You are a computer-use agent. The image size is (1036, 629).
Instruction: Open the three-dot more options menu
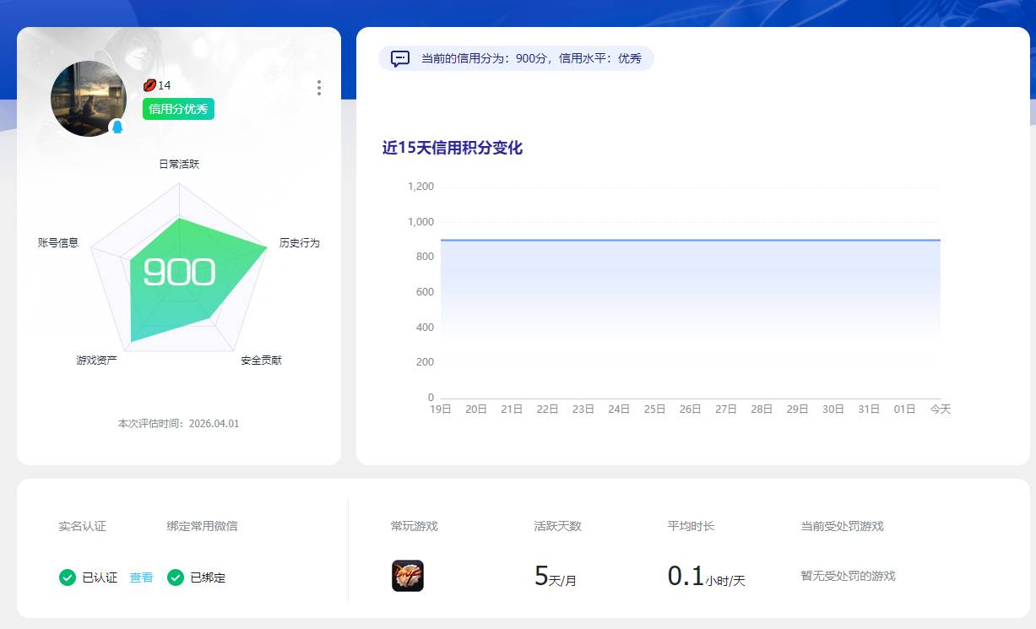pyautogui.click(x=319, y=88)
